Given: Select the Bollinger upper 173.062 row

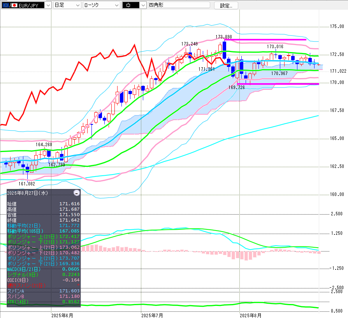Looking at the screenshot, I should (x=44, y=247).
